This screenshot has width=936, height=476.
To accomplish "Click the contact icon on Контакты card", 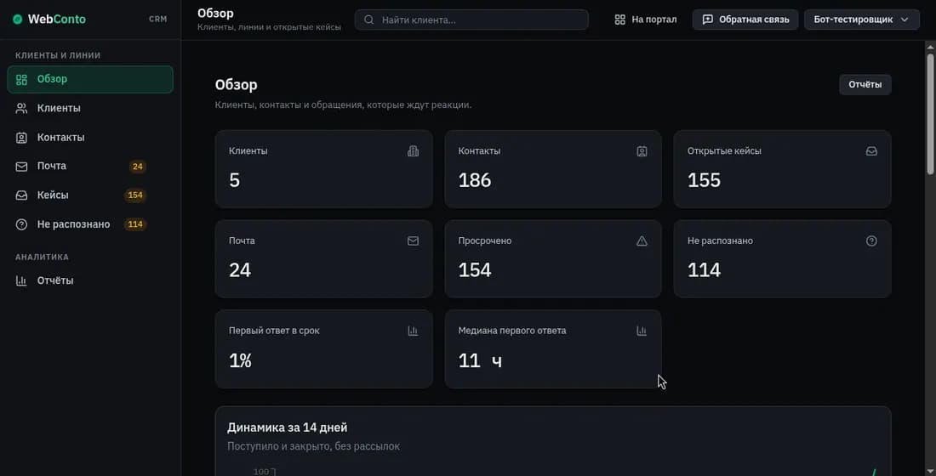I will point(642,151).
